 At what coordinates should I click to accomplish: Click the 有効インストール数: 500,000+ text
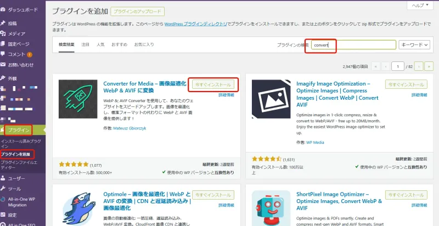pos(85,173)
